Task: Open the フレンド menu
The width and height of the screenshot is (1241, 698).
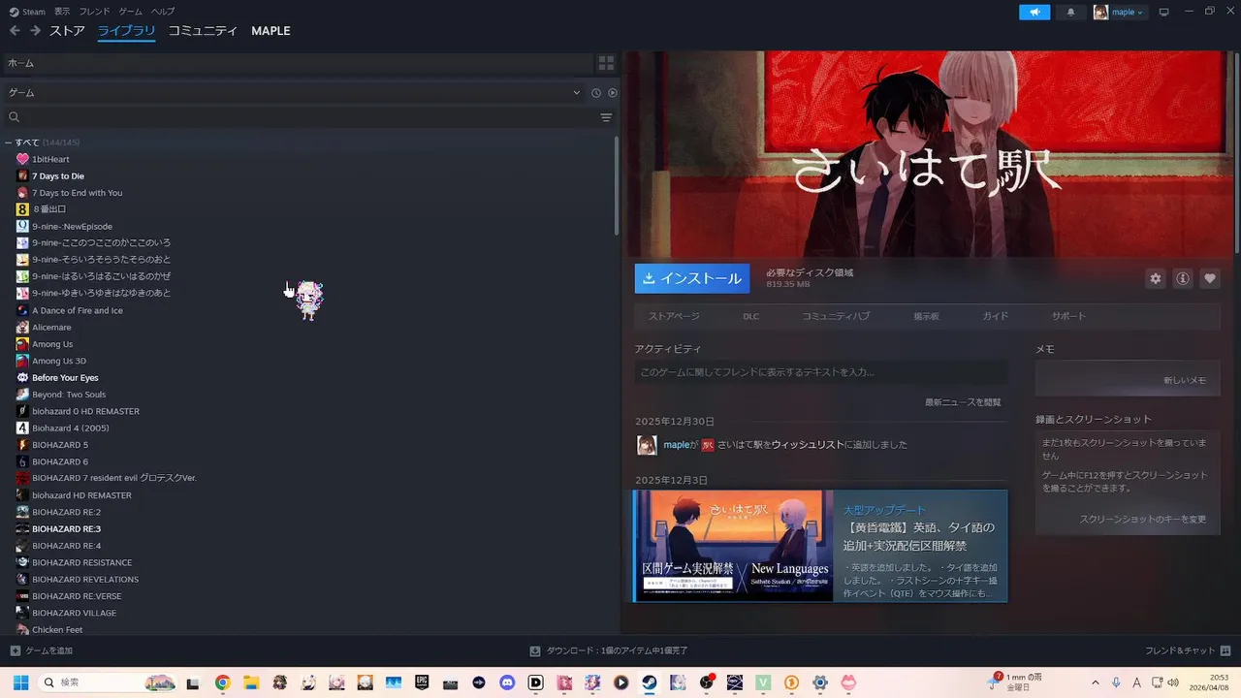Action: pos(94,12)
